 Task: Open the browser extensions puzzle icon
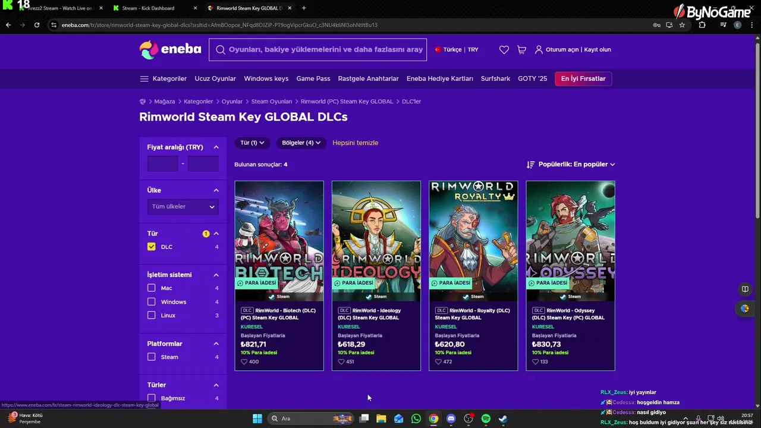point(702,25)
